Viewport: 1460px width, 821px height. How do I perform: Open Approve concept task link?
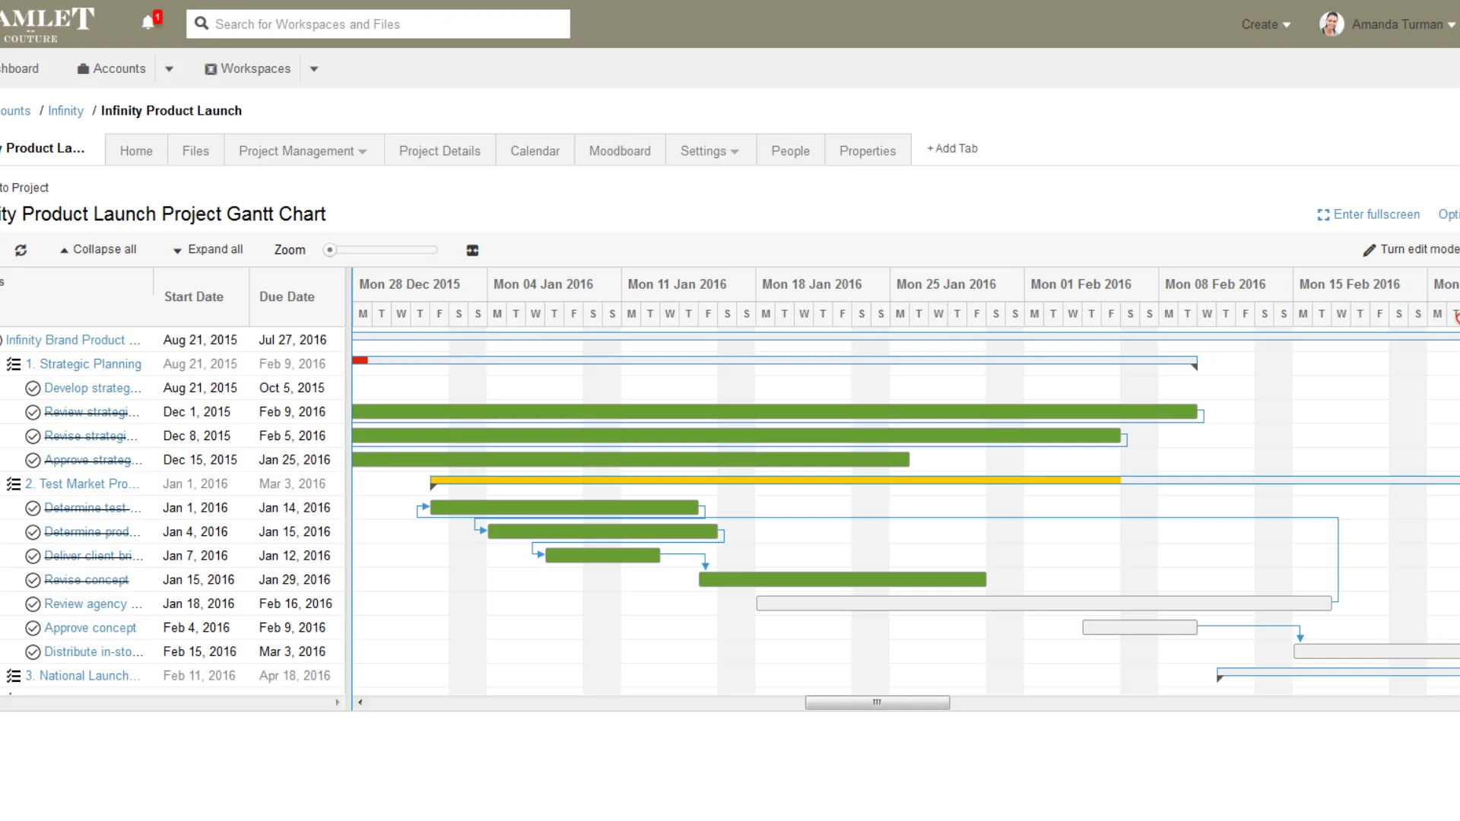coord(90,629)
